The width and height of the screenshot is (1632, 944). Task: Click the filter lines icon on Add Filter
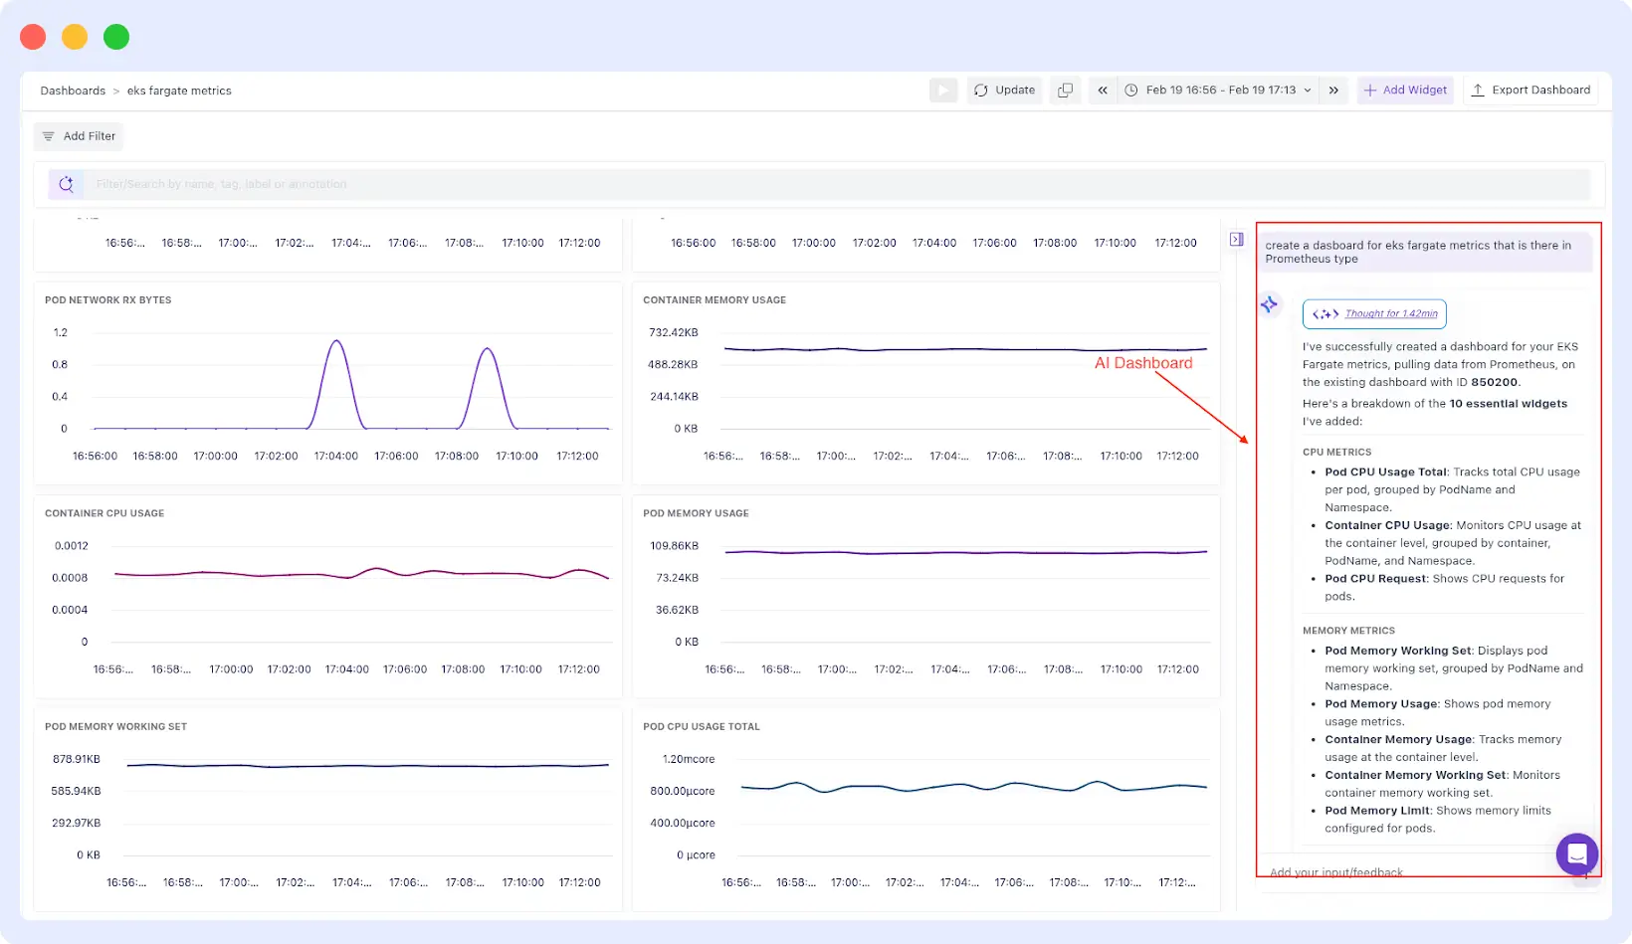(x=48, y=136)
